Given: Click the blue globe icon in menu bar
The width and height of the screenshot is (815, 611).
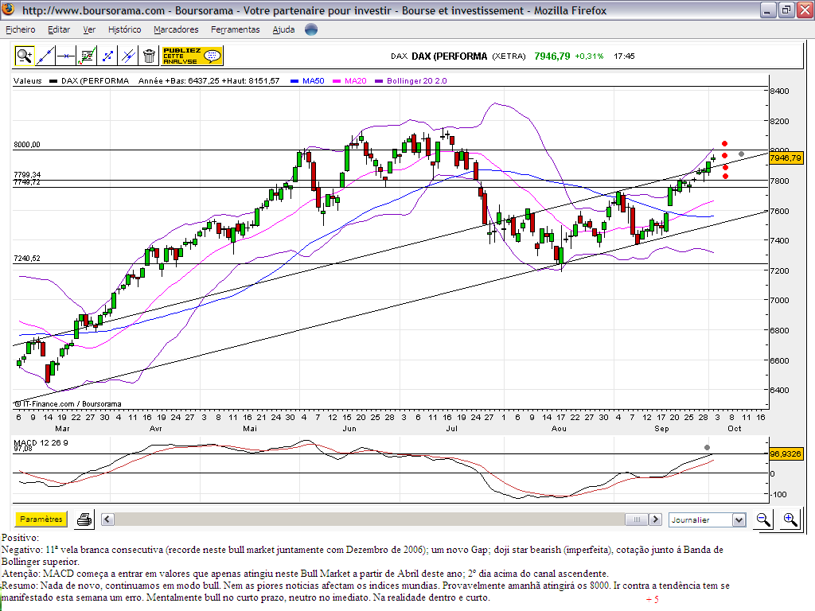Looking at the screenshot, I should [311, 29].
